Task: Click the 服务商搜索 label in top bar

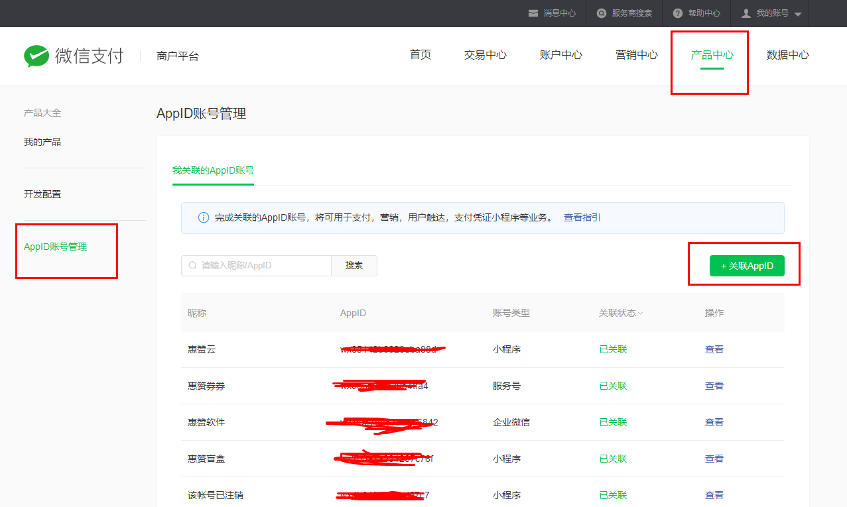Action: click(x=632, y=13)
